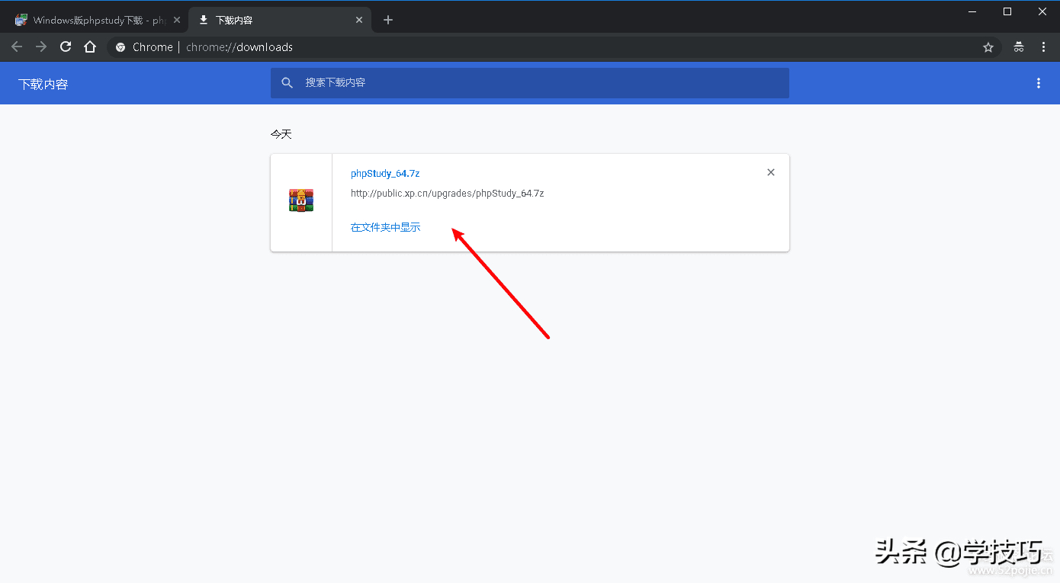Go back using browser back arrow
Viewport: 1060px width, 583px height.
pos(17,47)
